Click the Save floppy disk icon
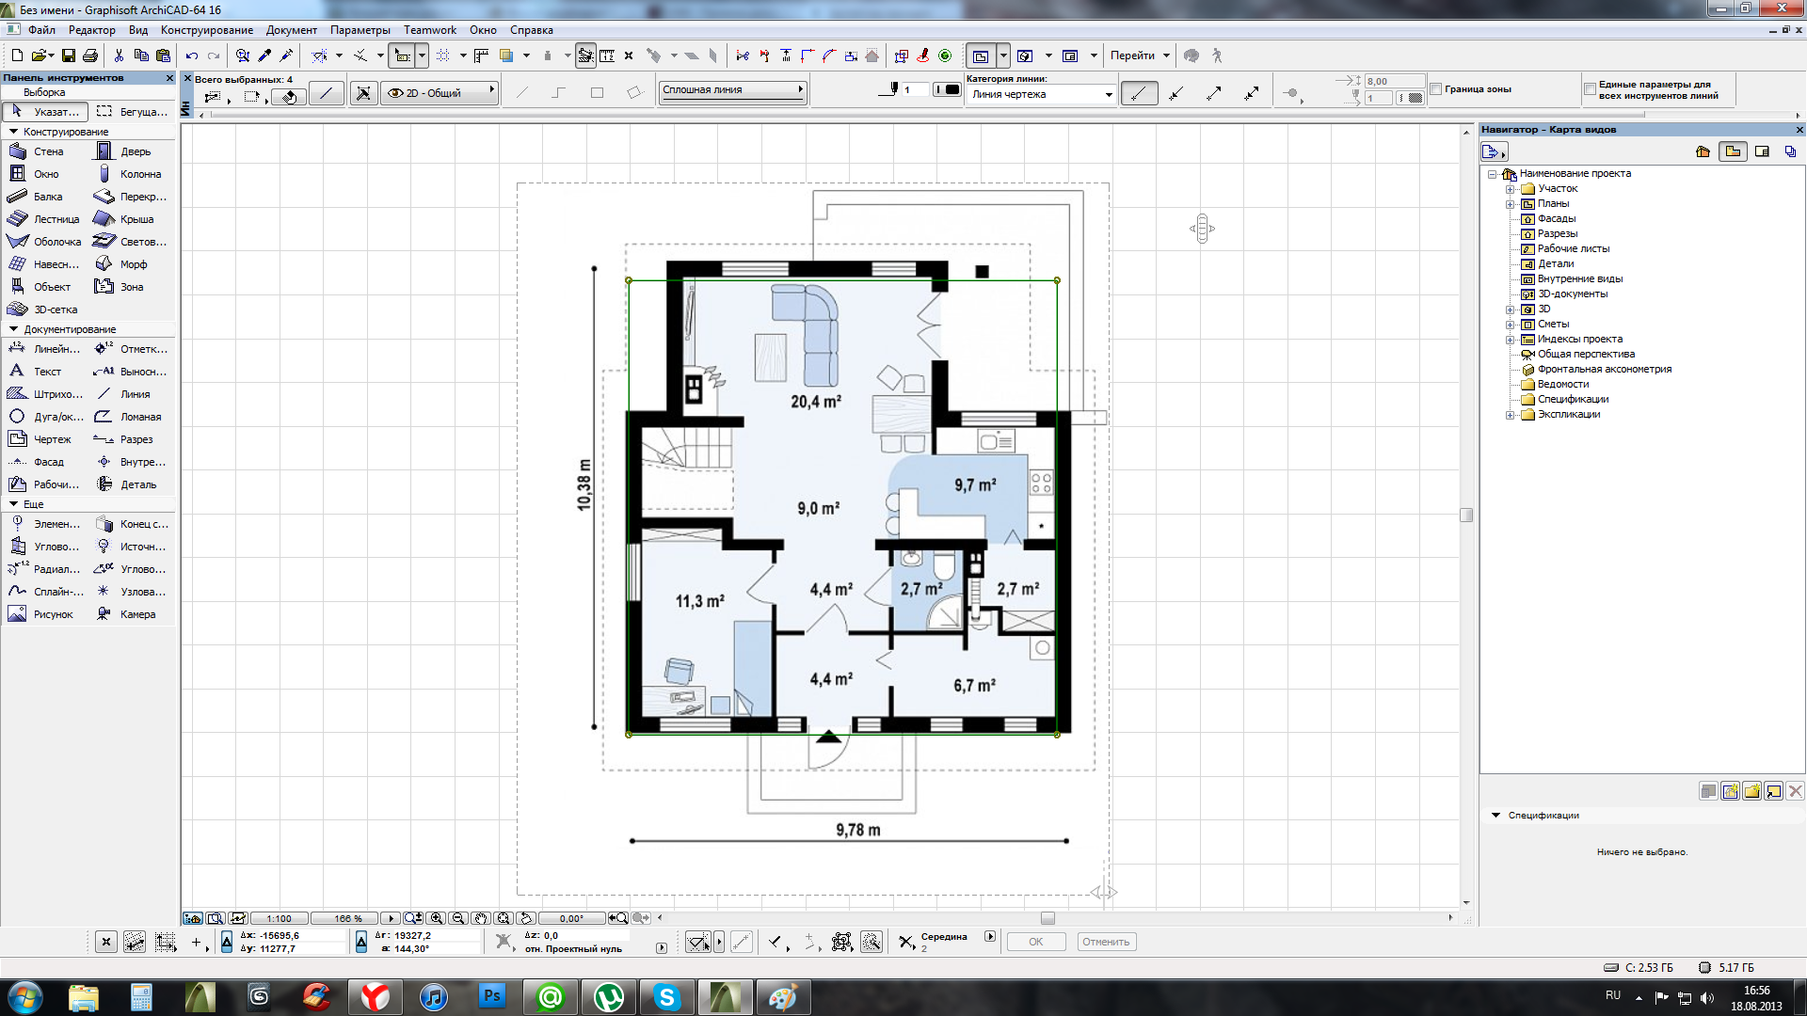Screen dimensions: 1807x1016 pos(69,56)
